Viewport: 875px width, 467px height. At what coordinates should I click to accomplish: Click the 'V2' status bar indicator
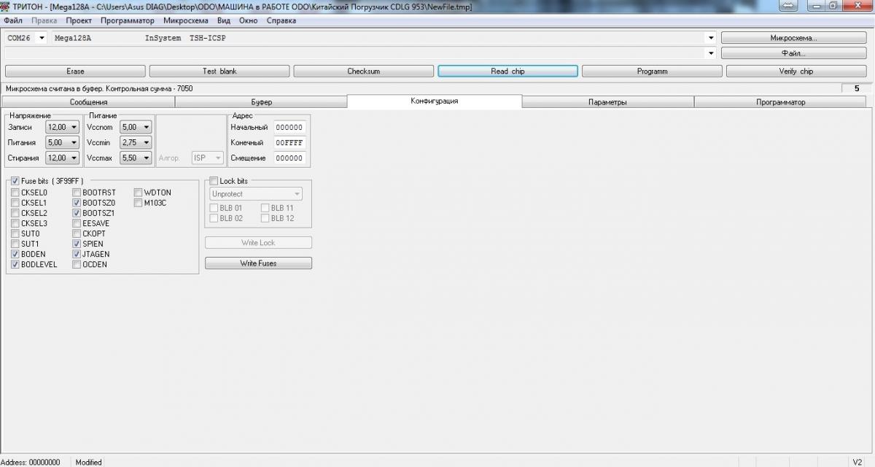point(857,462)
